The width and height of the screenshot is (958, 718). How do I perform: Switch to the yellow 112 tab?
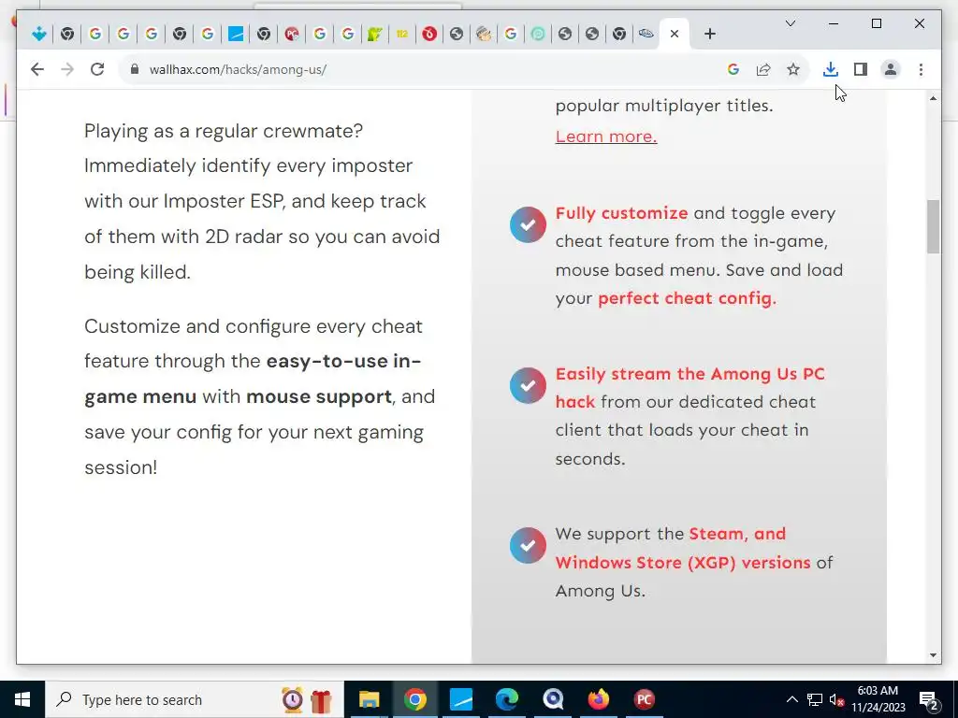(x=402, y=35)
